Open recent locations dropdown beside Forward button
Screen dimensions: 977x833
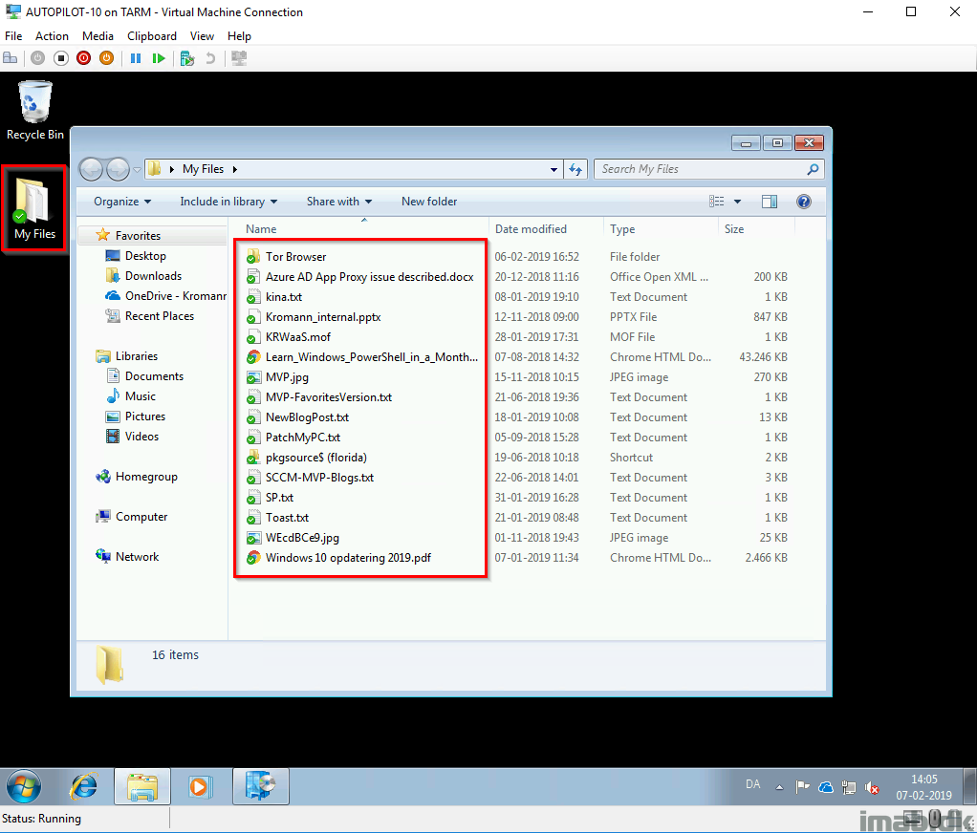pos(137,169)
